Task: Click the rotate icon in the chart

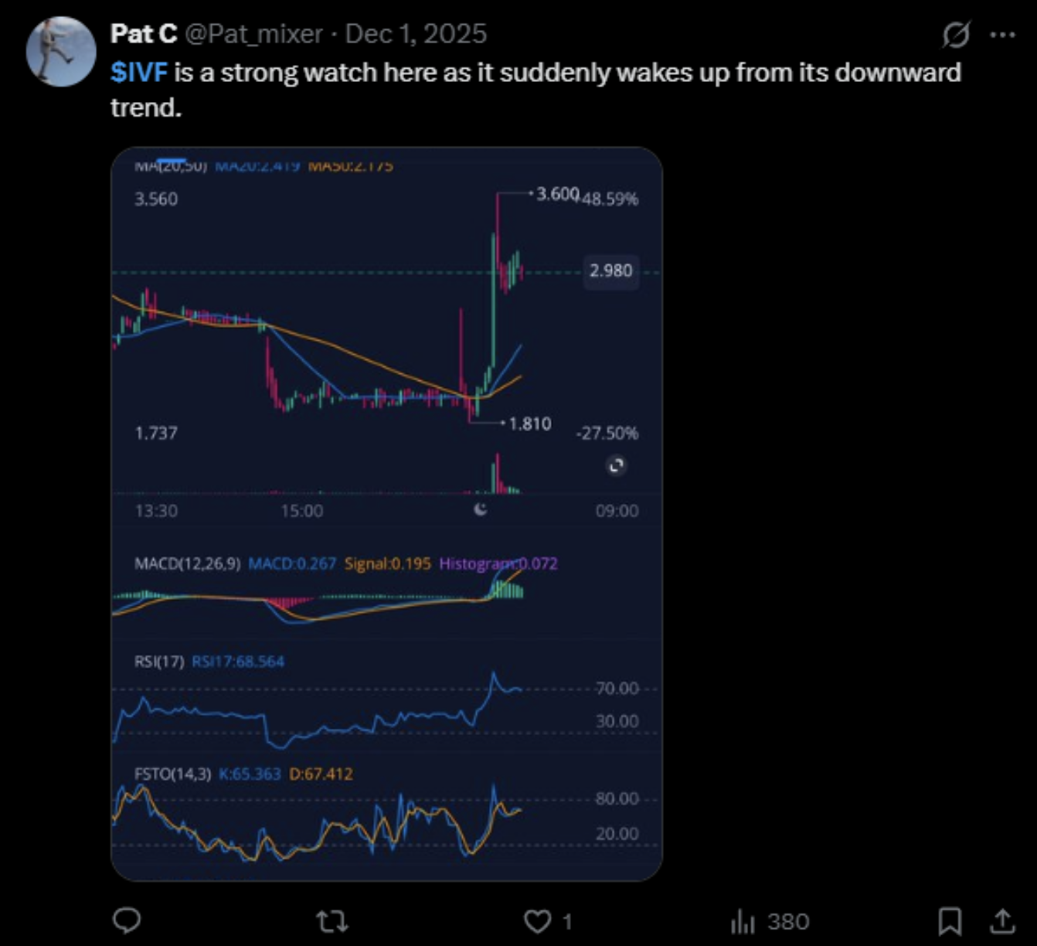Action: coord(616,465)
